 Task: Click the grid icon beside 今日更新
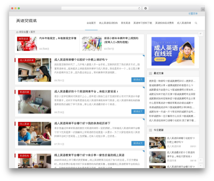tap(150, 130)
